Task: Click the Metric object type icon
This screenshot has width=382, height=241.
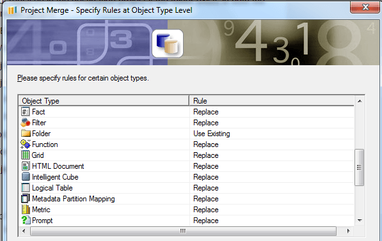Action: click(x=26, y=209)
